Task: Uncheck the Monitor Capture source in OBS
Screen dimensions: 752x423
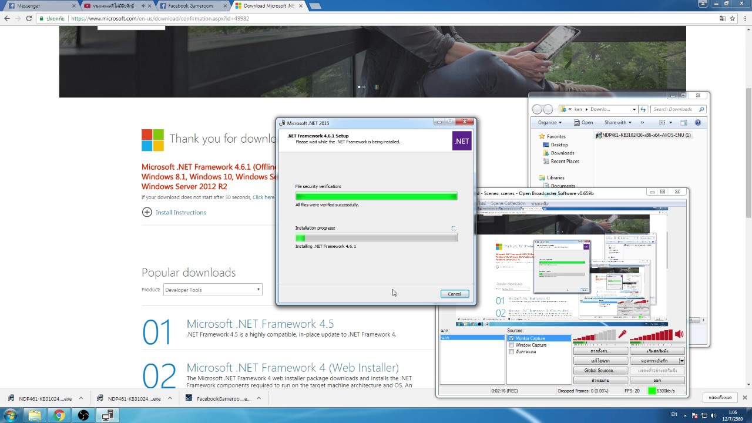Action: (x=511, y=338)
